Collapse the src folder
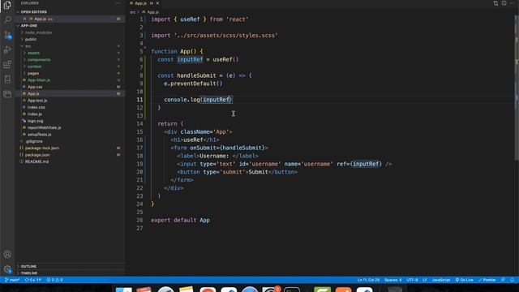Image resolution: width=519 pixels, height=292 pixels. pos(28,46)
